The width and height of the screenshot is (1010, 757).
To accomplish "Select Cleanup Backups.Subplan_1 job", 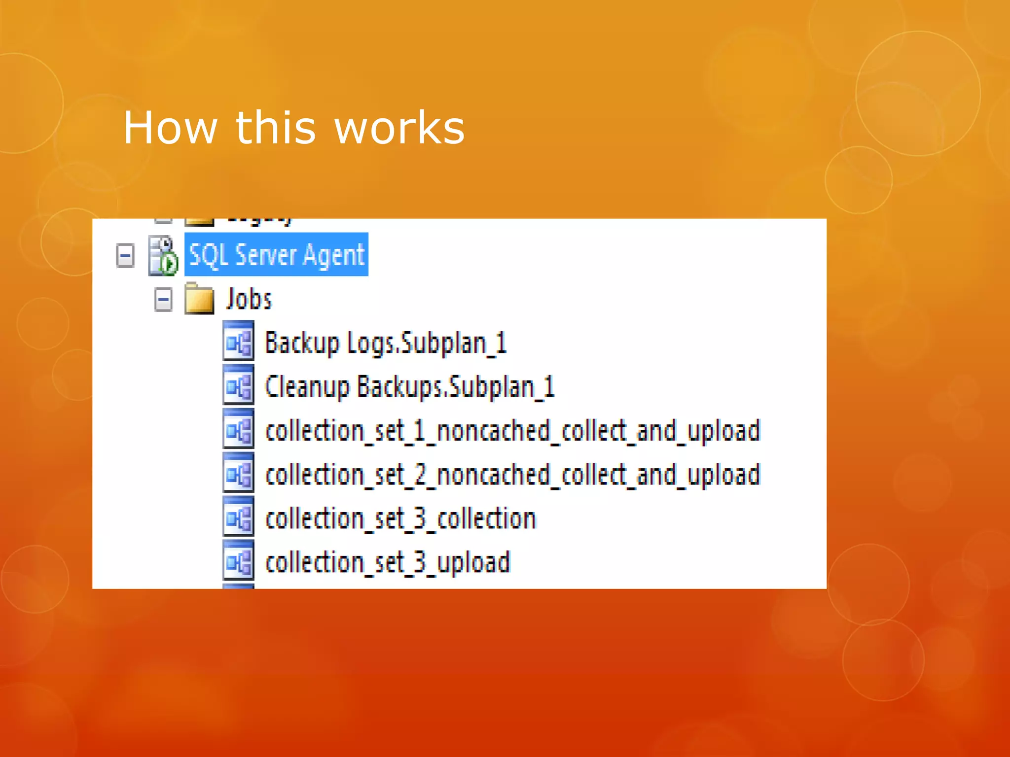I will coord(409,387).
